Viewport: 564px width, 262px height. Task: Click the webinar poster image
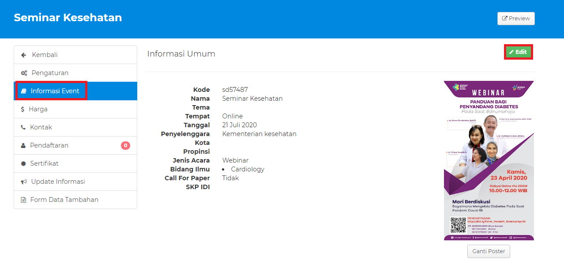click(489, 160)
